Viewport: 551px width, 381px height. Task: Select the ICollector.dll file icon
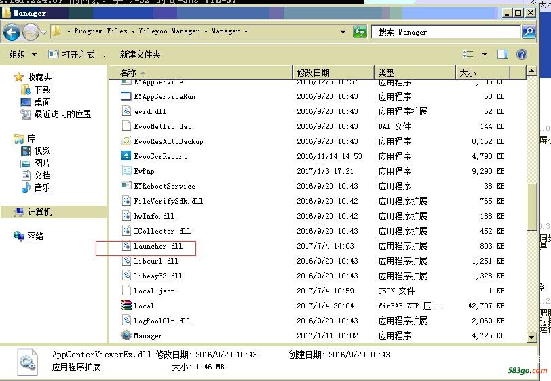(126, 230)
